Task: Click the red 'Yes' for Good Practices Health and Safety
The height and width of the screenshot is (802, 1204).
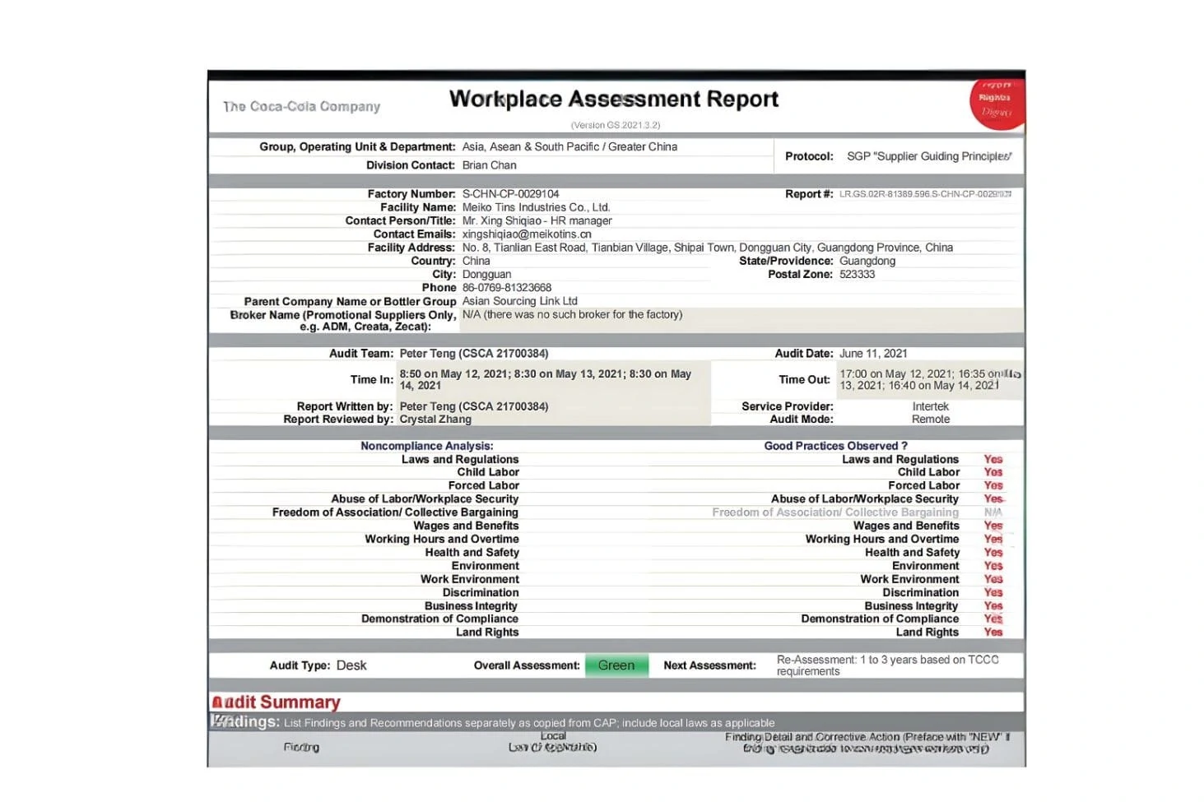Action: click(993, 553)
